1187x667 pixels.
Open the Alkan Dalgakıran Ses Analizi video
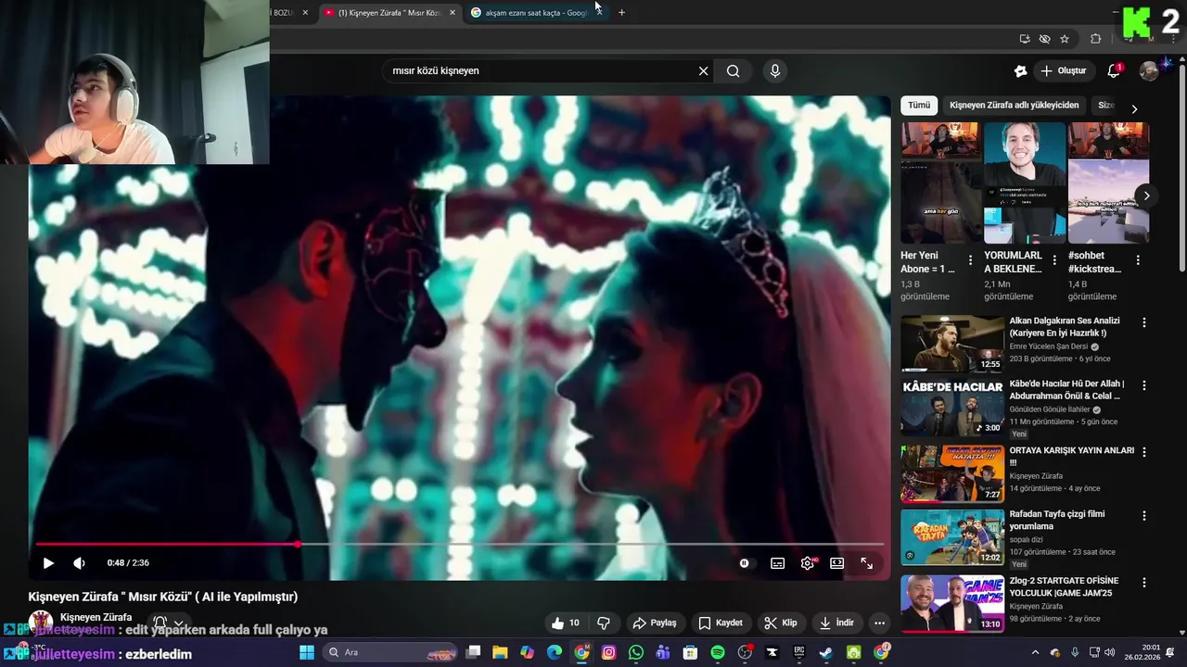pos(952,344)
